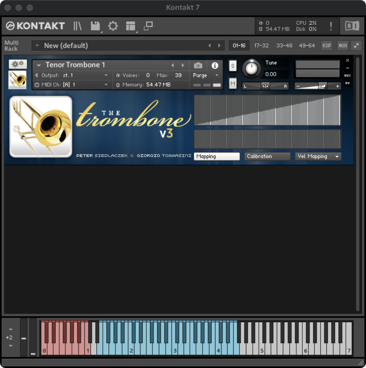Click the Tune knob
The height and width of the screenshot is (368, 366).
[x=251, y=68]
